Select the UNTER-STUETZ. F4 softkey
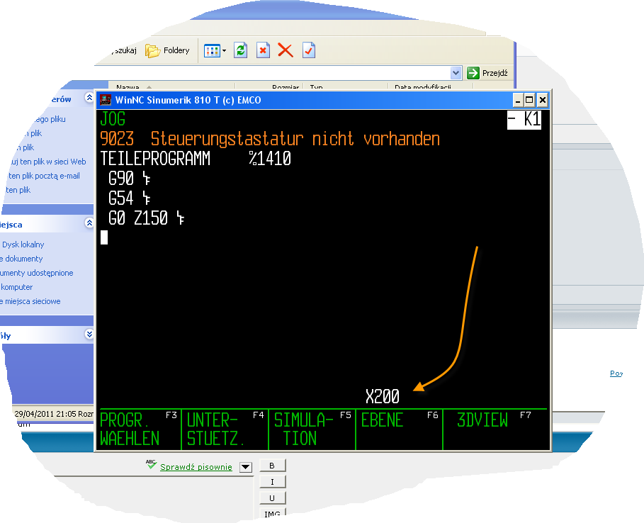This screenshot has height=523, width=644. coord(225,429)
